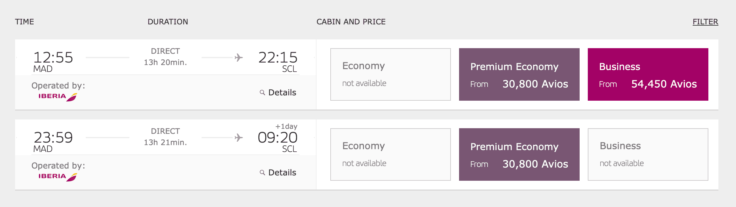736x207 pixels.
Task: Click the airplane icon on the 12:55 flight
Action: click(x=239, y=58)
